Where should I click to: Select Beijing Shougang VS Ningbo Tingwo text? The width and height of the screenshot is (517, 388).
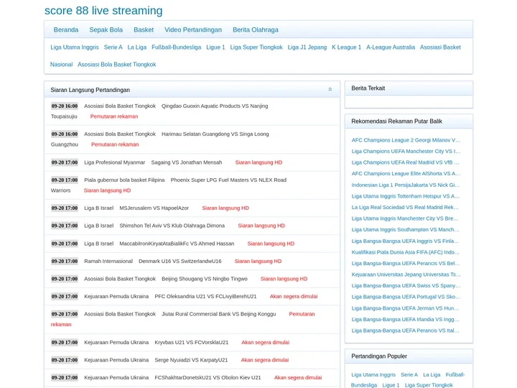click(205, 279)
